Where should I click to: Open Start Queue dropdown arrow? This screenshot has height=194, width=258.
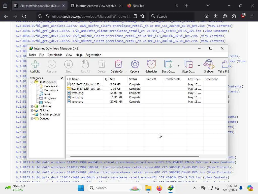[178, 66]
